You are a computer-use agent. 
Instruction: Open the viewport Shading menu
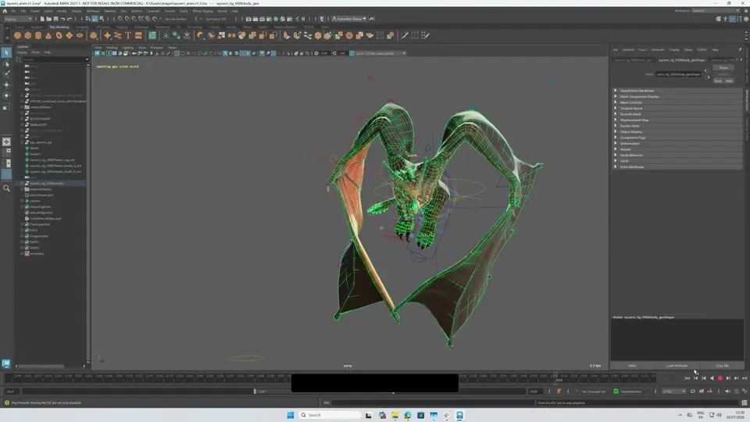(x=112, y=48)
